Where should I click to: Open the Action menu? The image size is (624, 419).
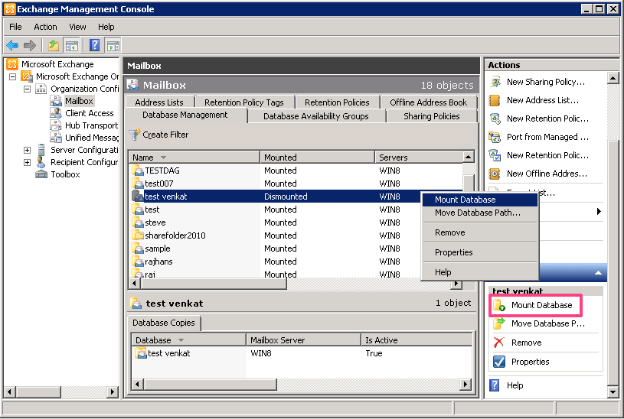45,27
